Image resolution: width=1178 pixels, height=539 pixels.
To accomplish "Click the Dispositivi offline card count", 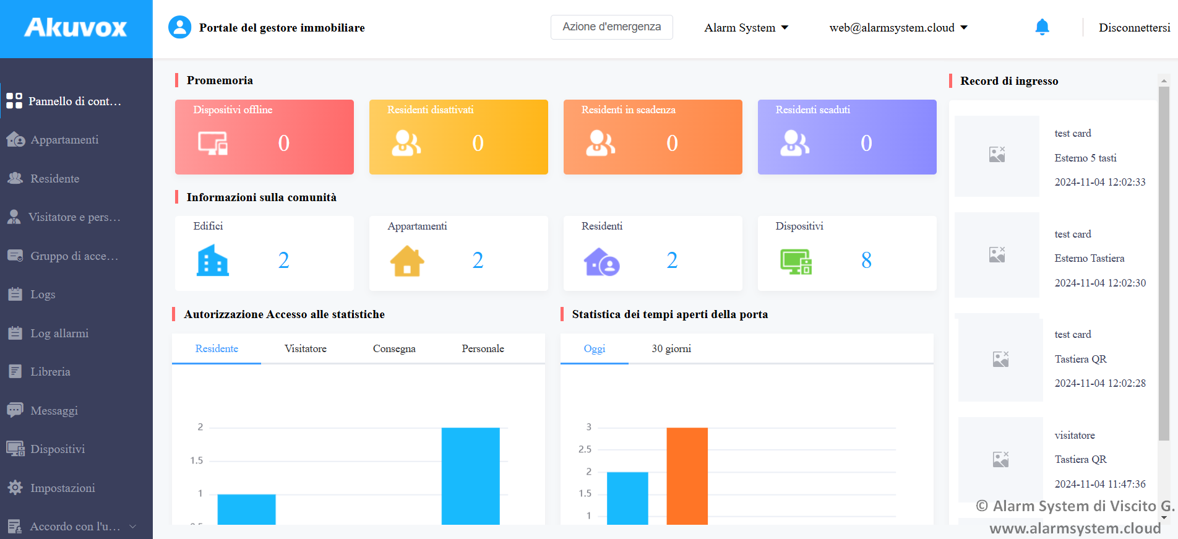I will click(x=283, y=143).
